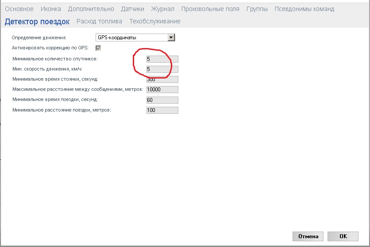Open the Расход топлива tab

point(99,21)
